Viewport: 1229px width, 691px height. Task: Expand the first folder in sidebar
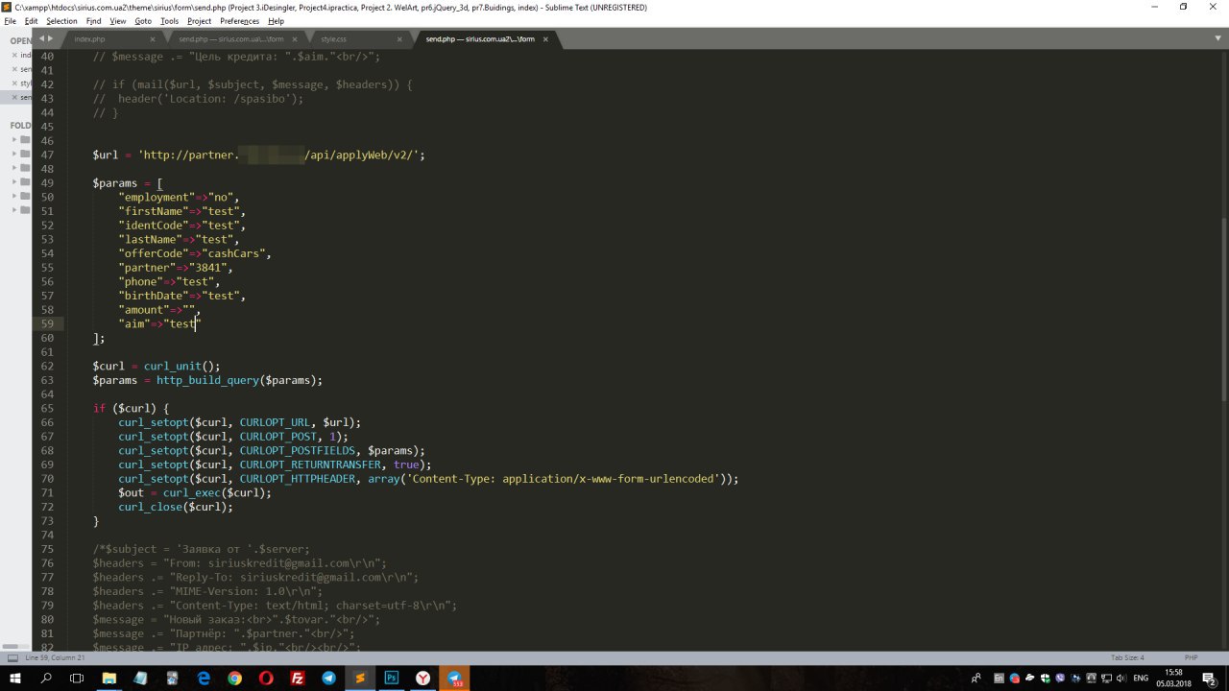click(x=14, y=139)
